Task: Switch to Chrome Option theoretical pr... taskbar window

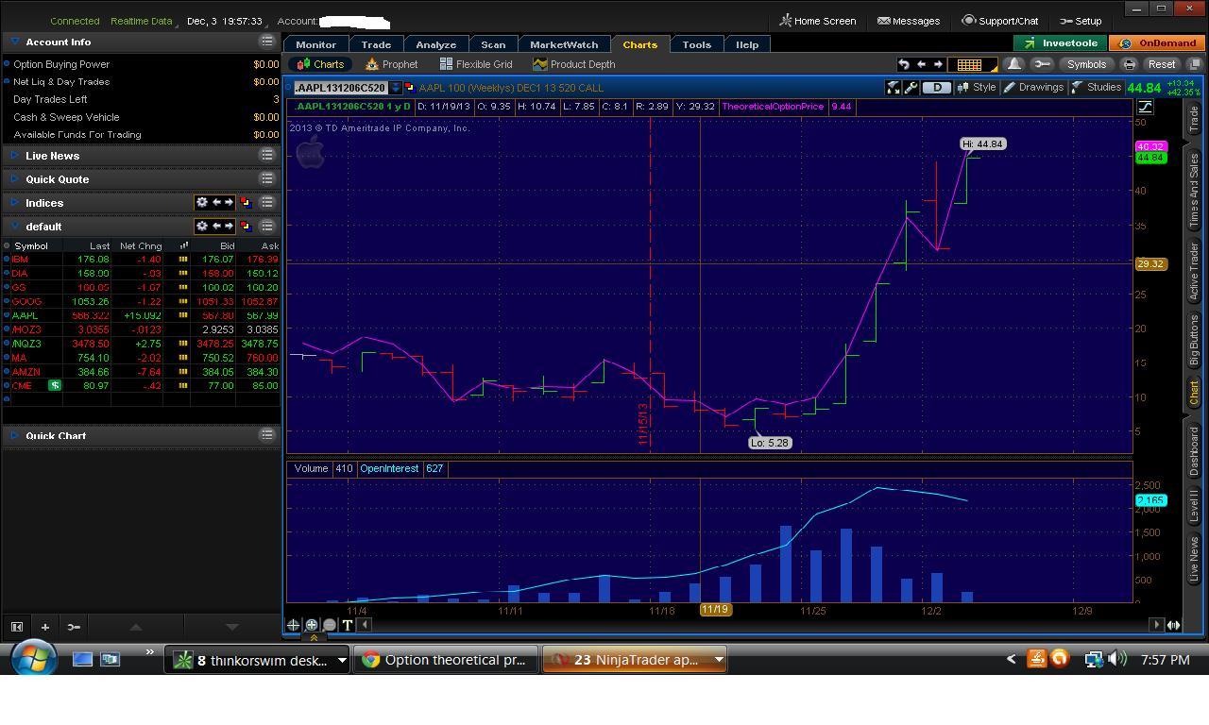Action: click(x=446, y=660)
